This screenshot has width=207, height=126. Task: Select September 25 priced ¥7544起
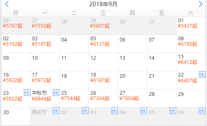coord(74,98)
